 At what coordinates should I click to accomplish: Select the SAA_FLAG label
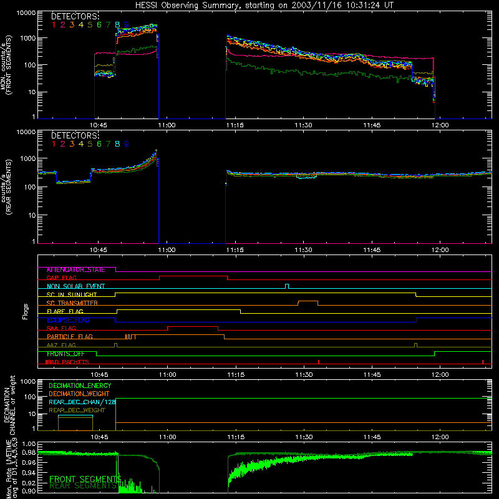[x=61, y=328]
